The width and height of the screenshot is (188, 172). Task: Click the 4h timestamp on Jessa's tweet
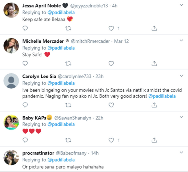[x=115, y=5]
